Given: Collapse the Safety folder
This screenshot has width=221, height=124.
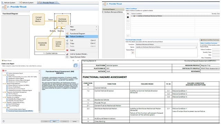Looking at the screenshot, I should 3,107.
